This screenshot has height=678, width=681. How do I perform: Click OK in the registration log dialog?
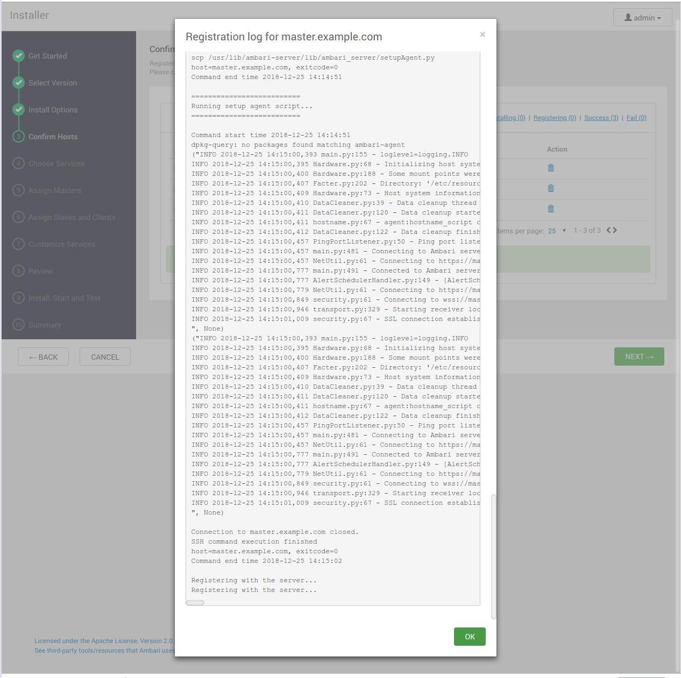tap(470, 637)
